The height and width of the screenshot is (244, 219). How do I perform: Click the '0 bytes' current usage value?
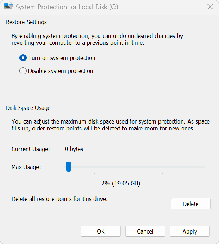point(74,149)
